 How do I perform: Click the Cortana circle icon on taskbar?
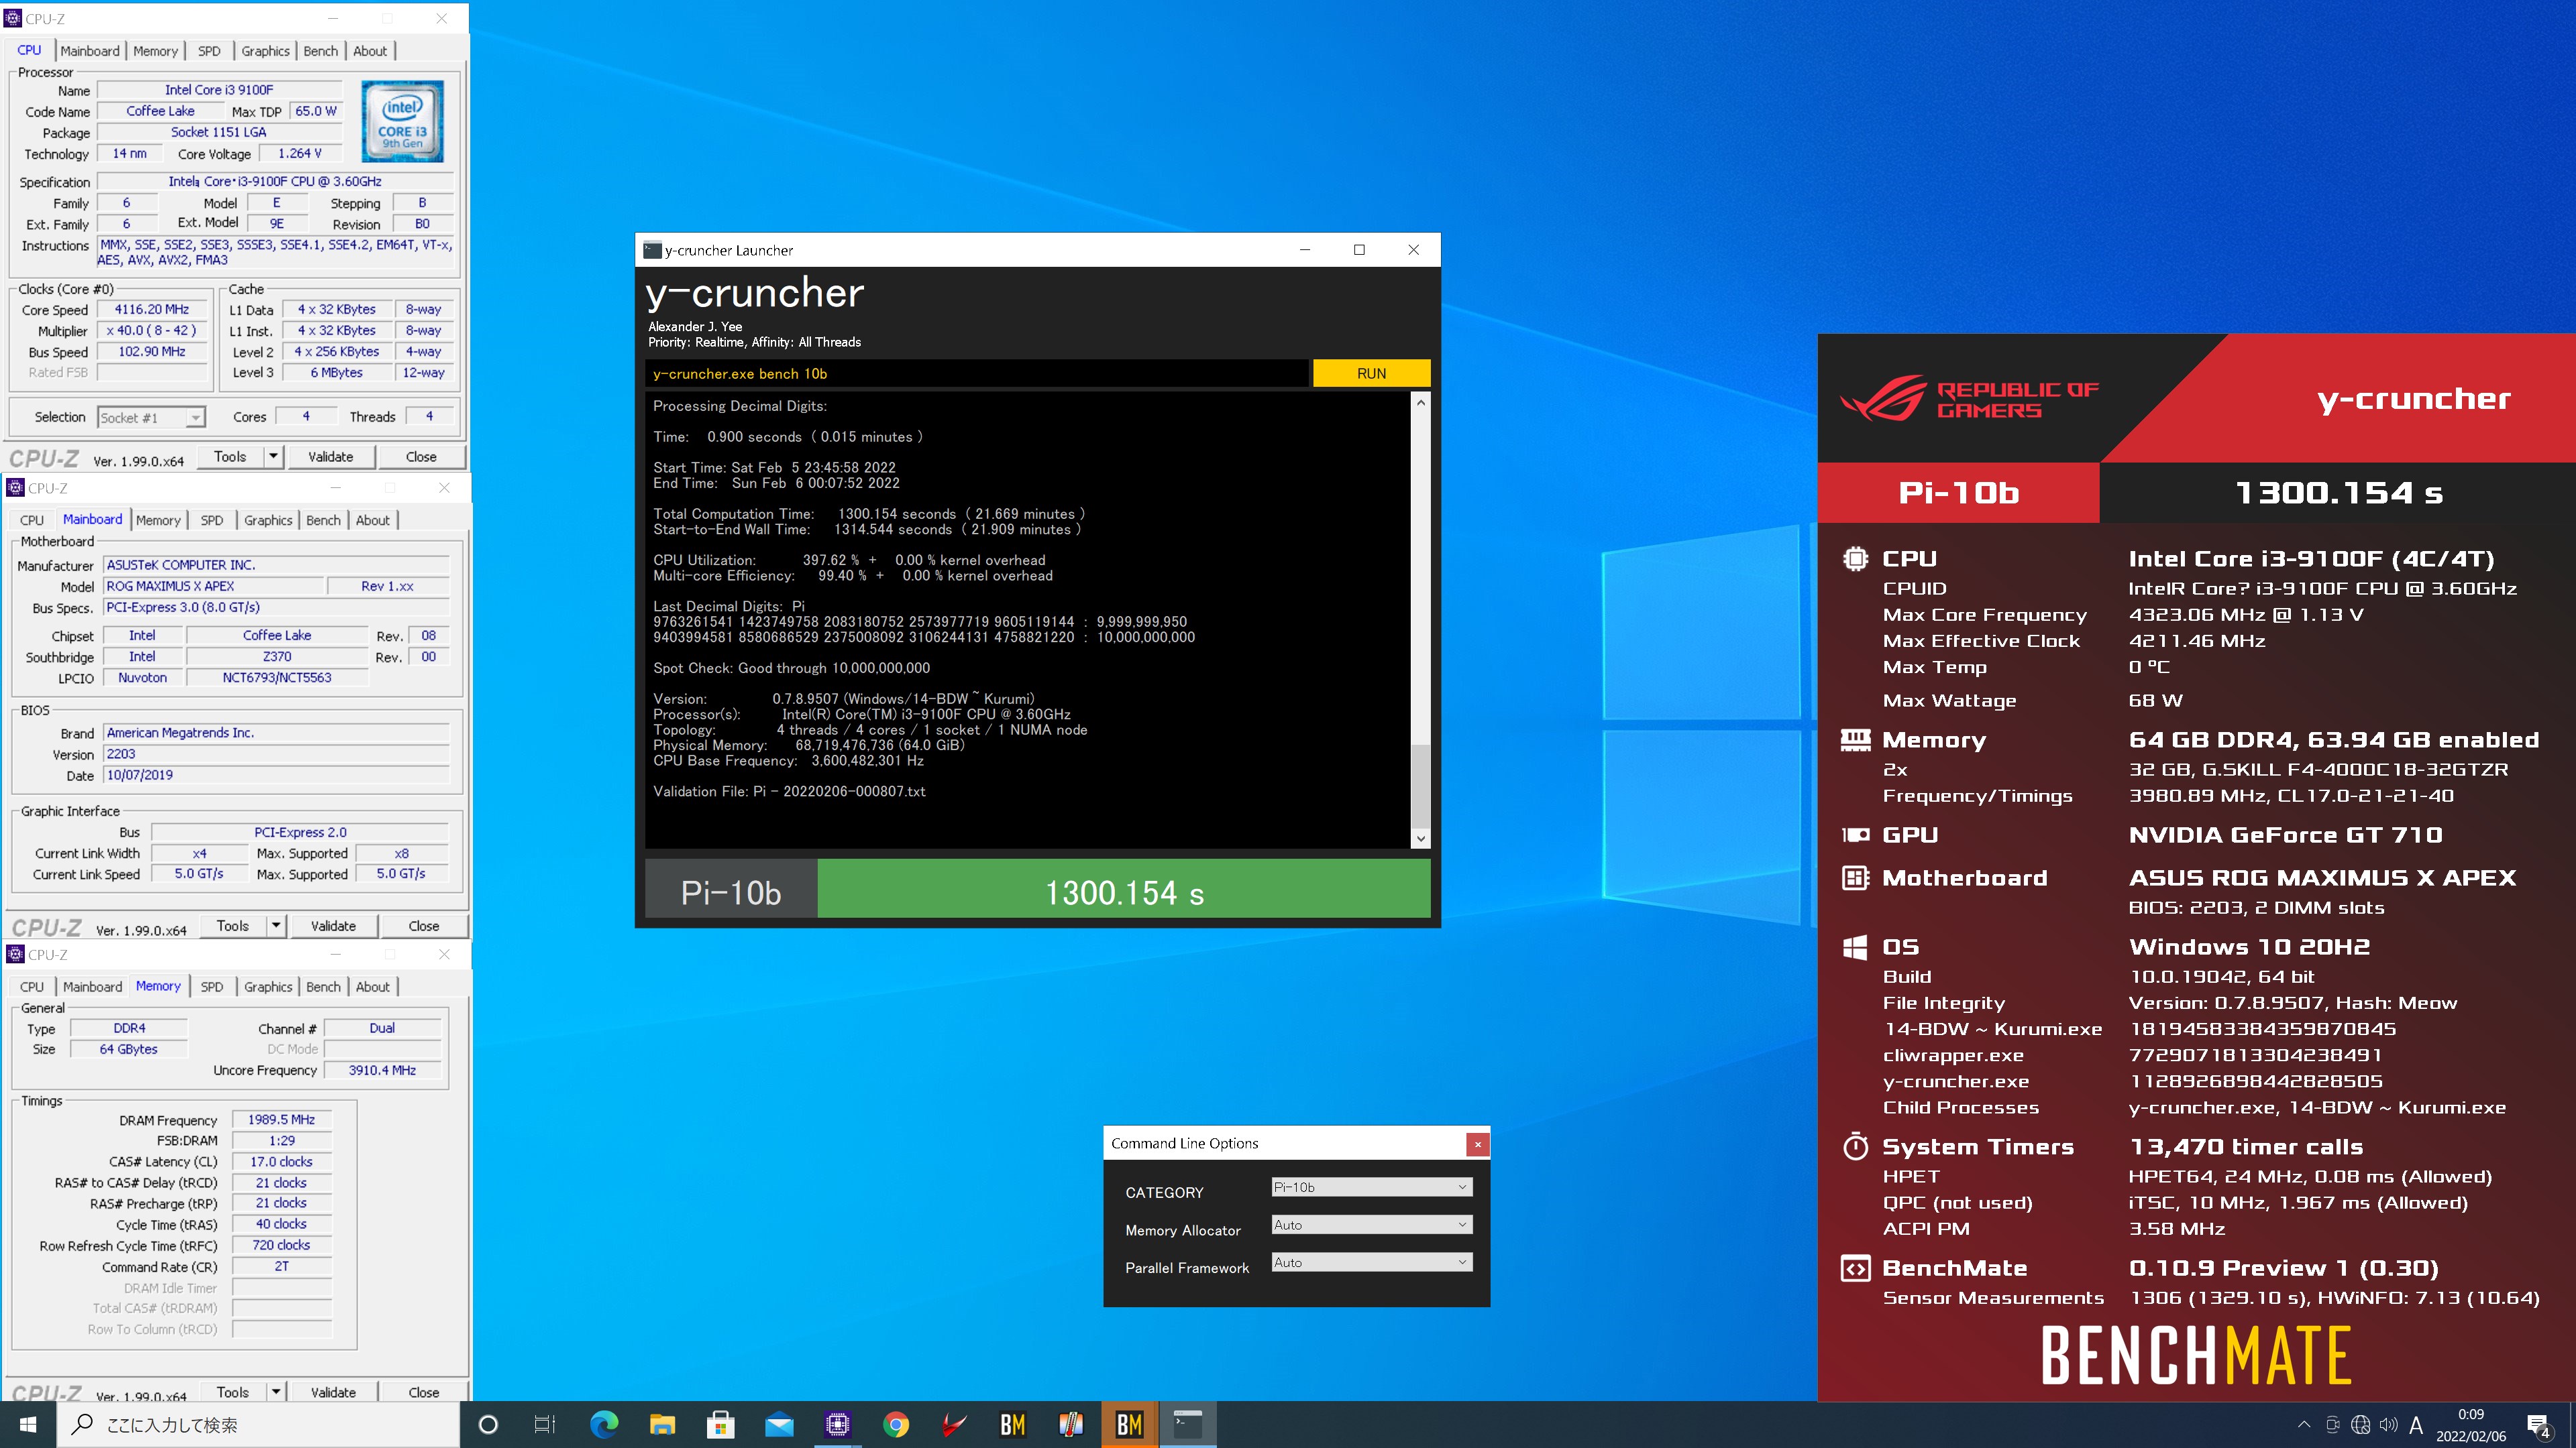coord(488,1424)
